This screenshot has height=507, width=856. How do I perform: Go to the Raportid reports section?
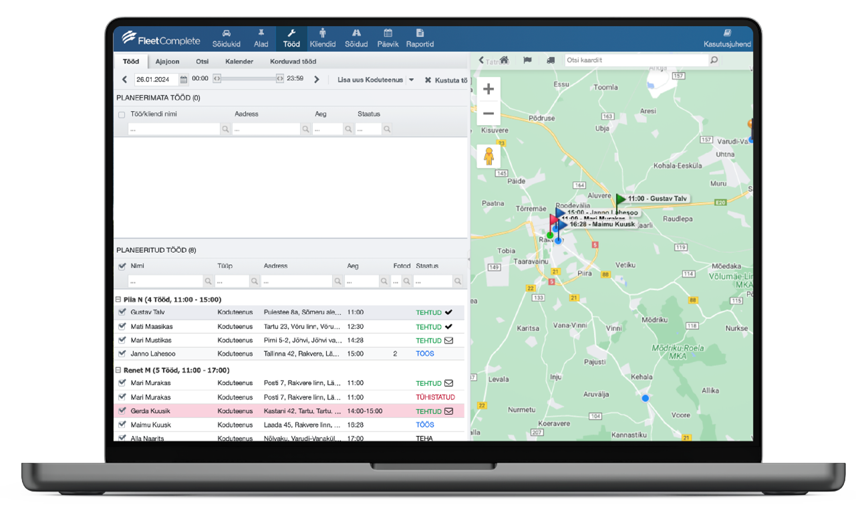click(420, 38)
